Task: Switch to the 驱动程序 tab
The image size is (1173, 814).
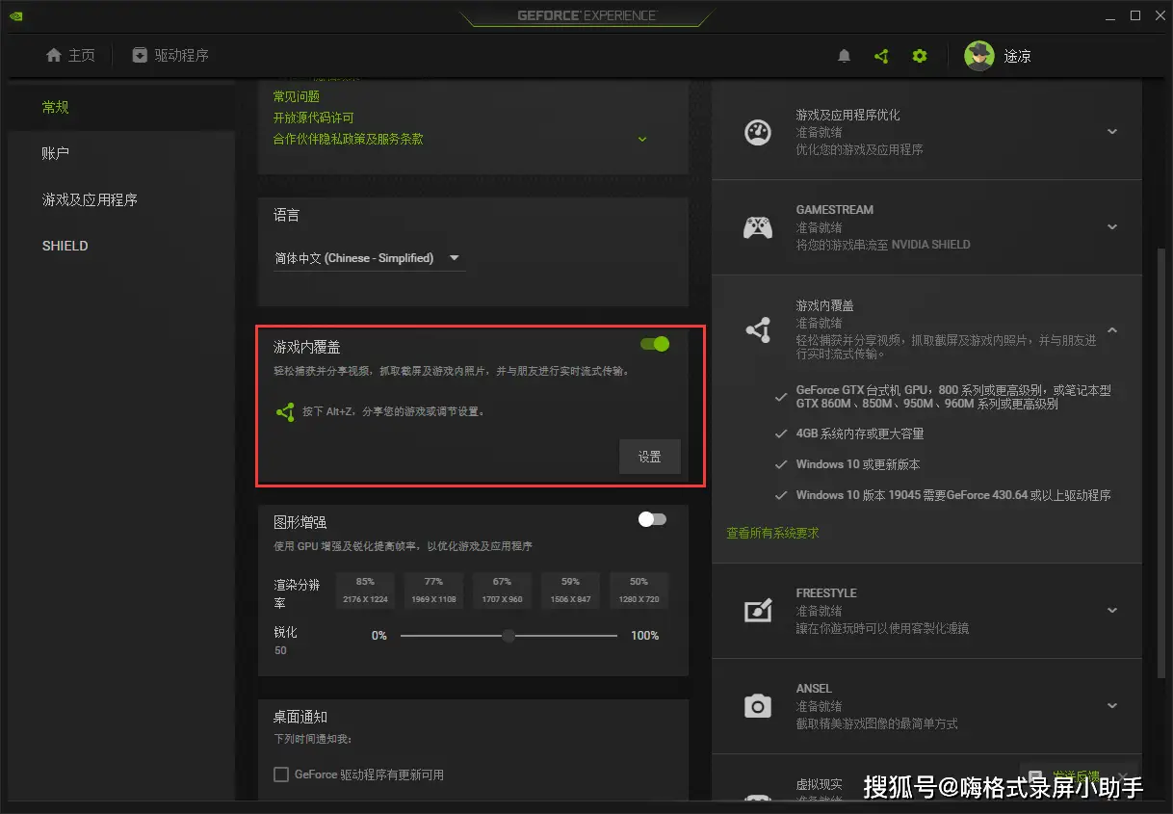Action: tap(170, 55)
